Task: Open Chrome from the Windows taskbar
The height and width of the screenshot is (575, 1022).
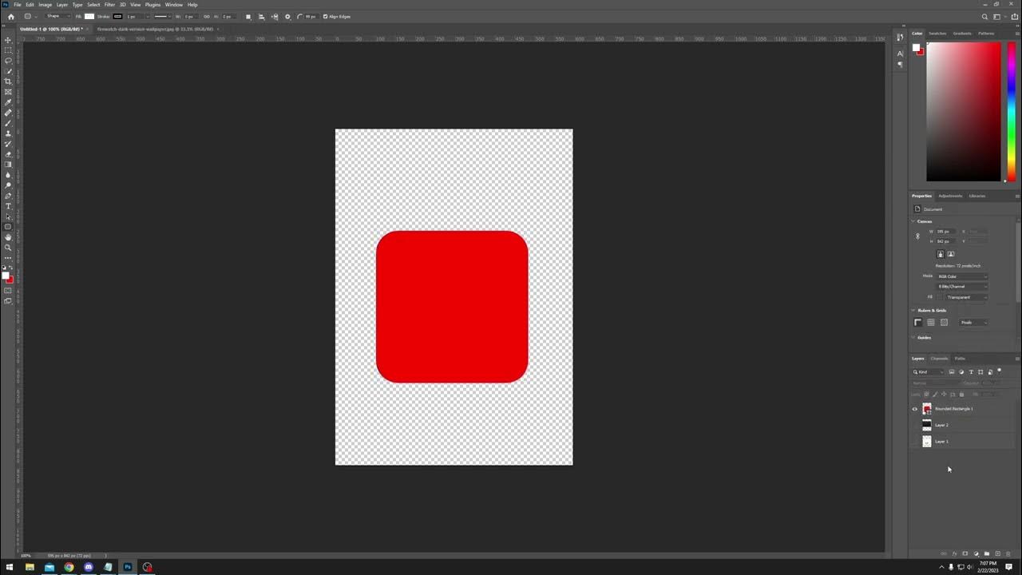Action: pyautogui.click(x=69, y=567)
